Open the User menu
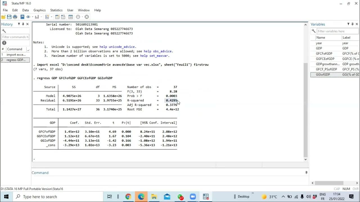Screen dimensions: 360x202 [x=70, y=10]
